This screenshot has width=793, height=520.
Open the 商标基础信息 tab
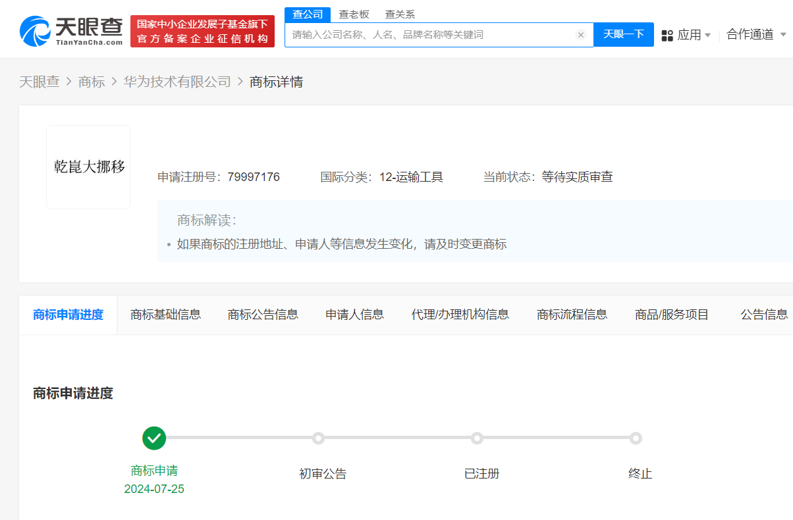click(165, 314)
